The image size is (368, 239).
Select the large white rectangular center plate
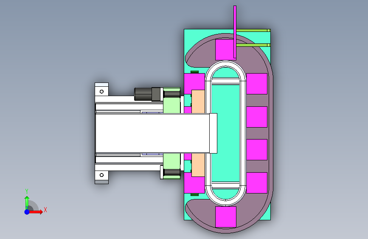pyautogui.click(x=152, y=133)
